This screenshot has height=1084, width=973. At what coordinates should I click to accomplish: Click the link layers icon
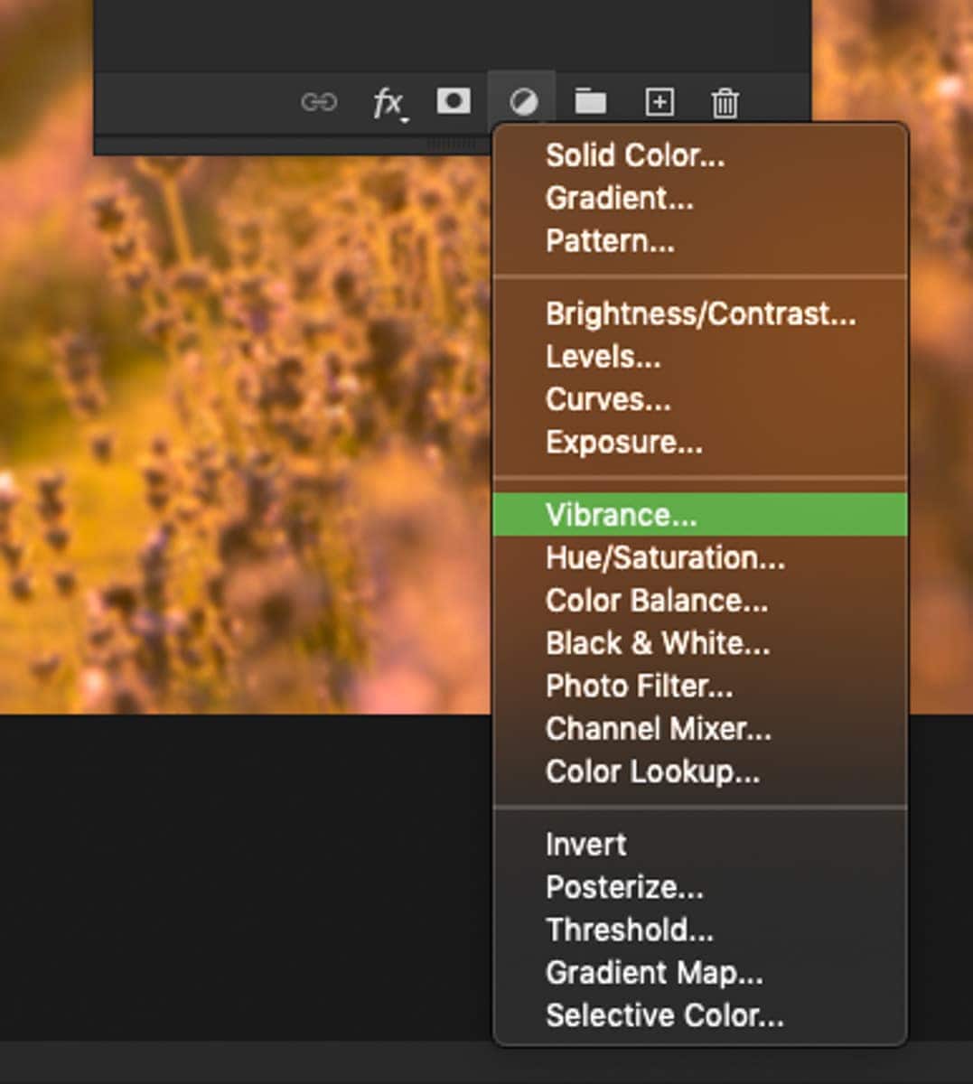point(319,102)
